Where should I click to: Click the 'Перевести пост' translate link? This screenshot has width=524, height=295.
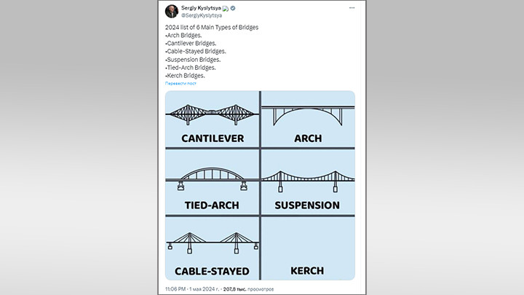(x=181, y=84)
